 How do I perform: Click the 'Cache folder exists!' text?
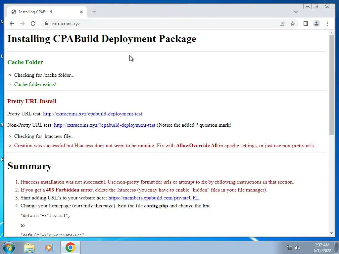click(x=35, y=84)
